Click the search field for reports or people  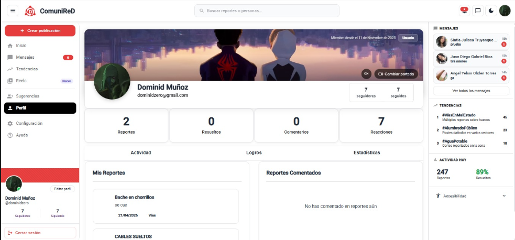pos(267,11)
